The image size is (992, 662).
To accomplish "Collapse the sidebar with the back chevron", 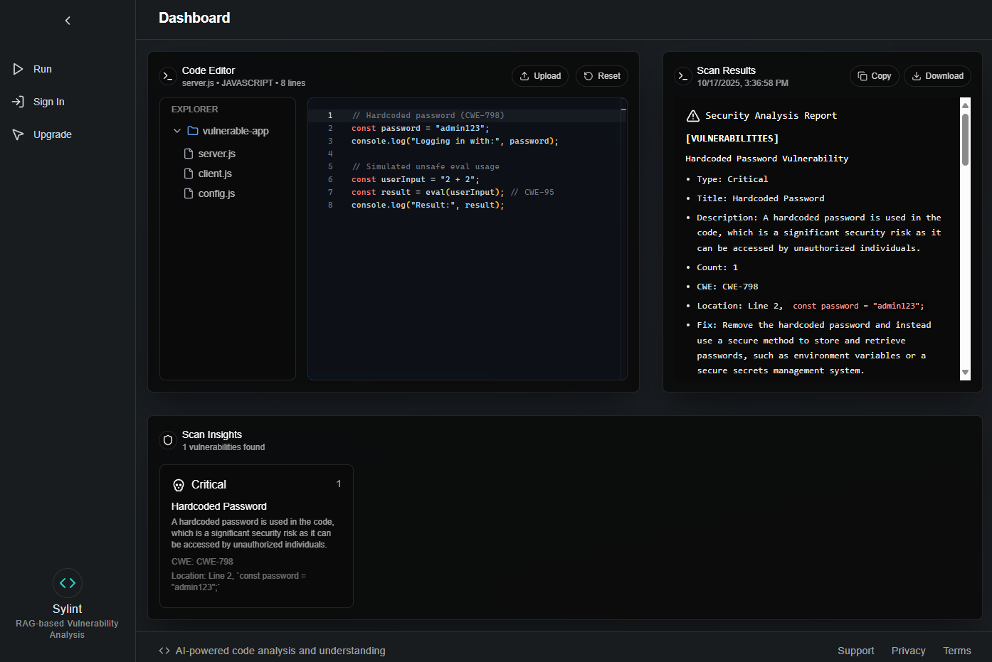I will (x=68, y=21).
